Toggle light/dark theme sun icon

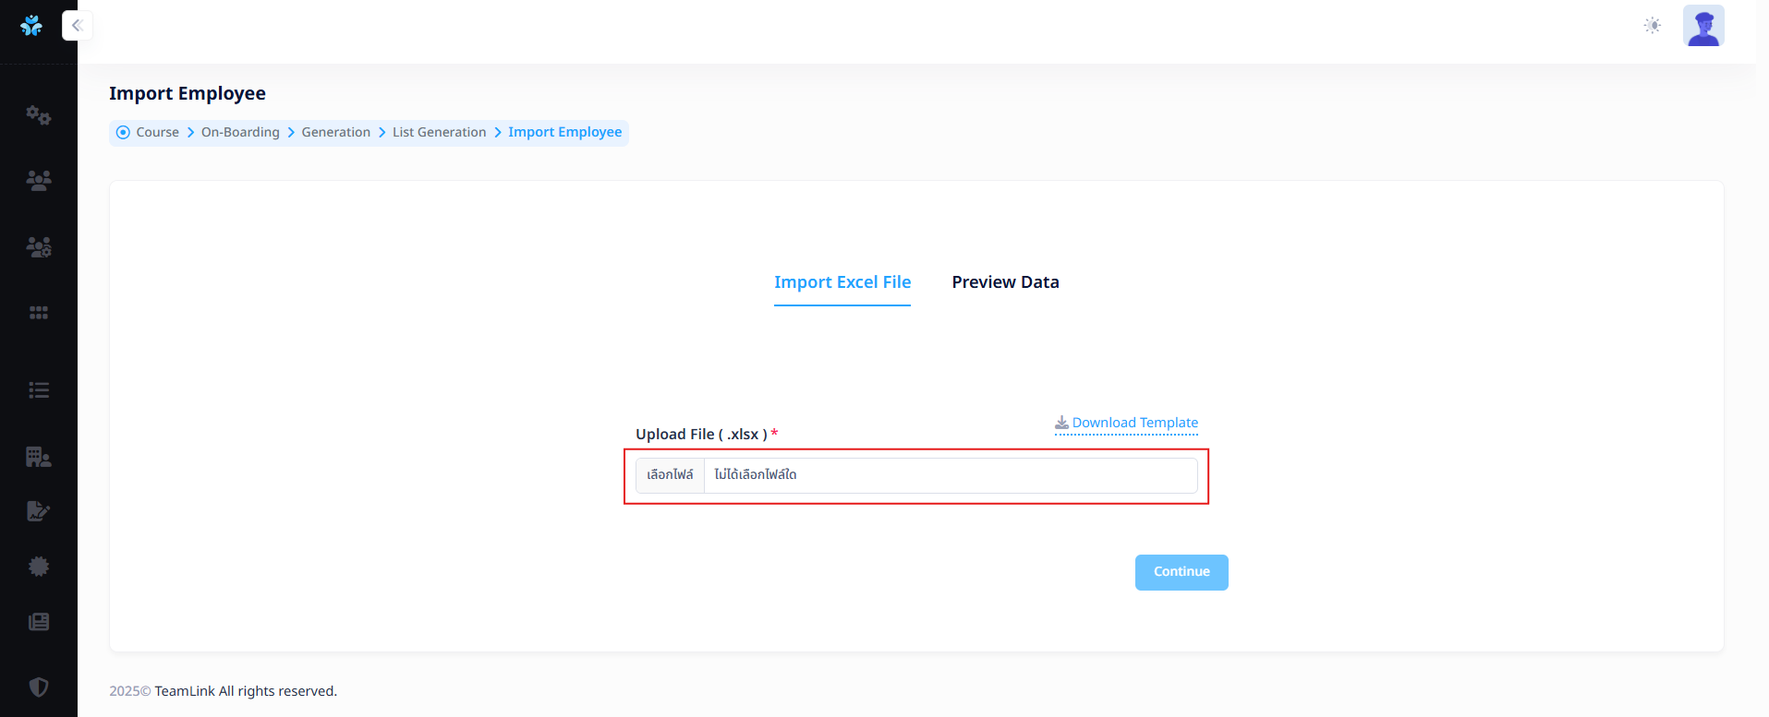point(1653,26)
